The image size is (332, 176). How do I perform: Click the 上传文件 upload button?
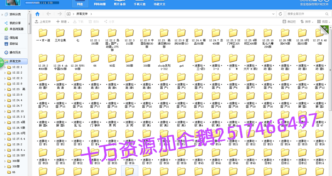click(x=43, y=22)
